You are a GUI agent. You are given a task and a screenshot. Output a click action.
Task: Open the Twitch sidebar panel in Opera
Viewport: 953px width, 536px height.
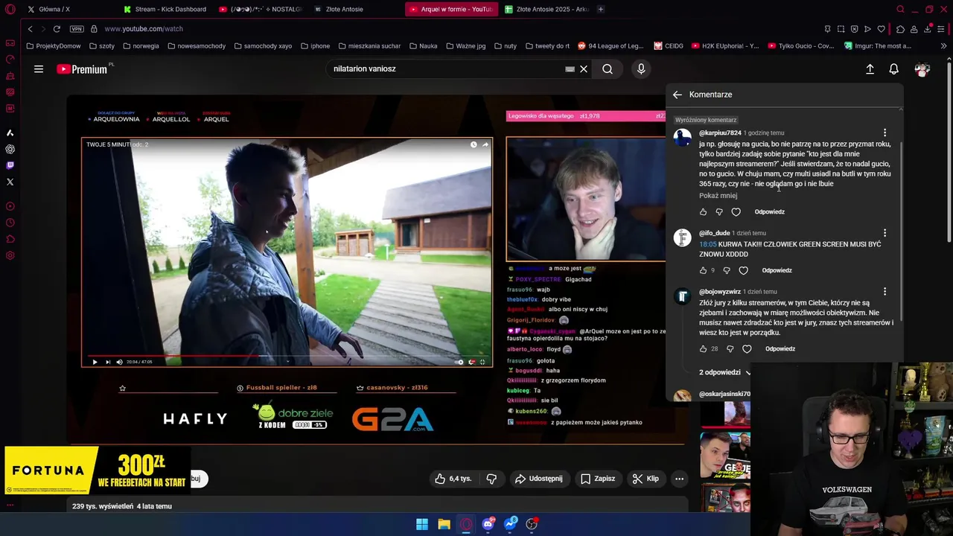coord(10,165)
